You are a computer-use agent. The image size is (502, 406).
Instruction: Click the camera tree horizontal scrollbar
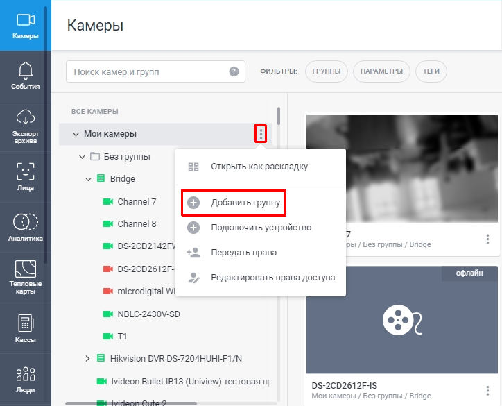click(x=131, y=403)
